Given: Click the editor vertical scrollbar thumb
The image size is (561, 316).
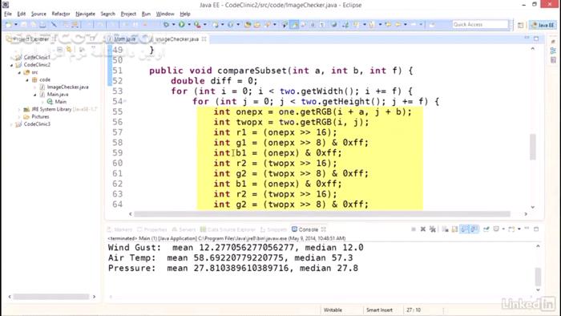Looking at the screenshot, I should (533, 147).
